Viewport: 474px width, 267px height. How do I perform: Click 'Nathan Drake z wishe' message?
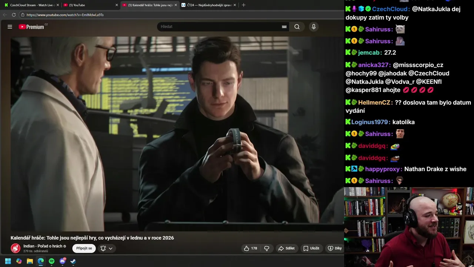coord(435,169)
